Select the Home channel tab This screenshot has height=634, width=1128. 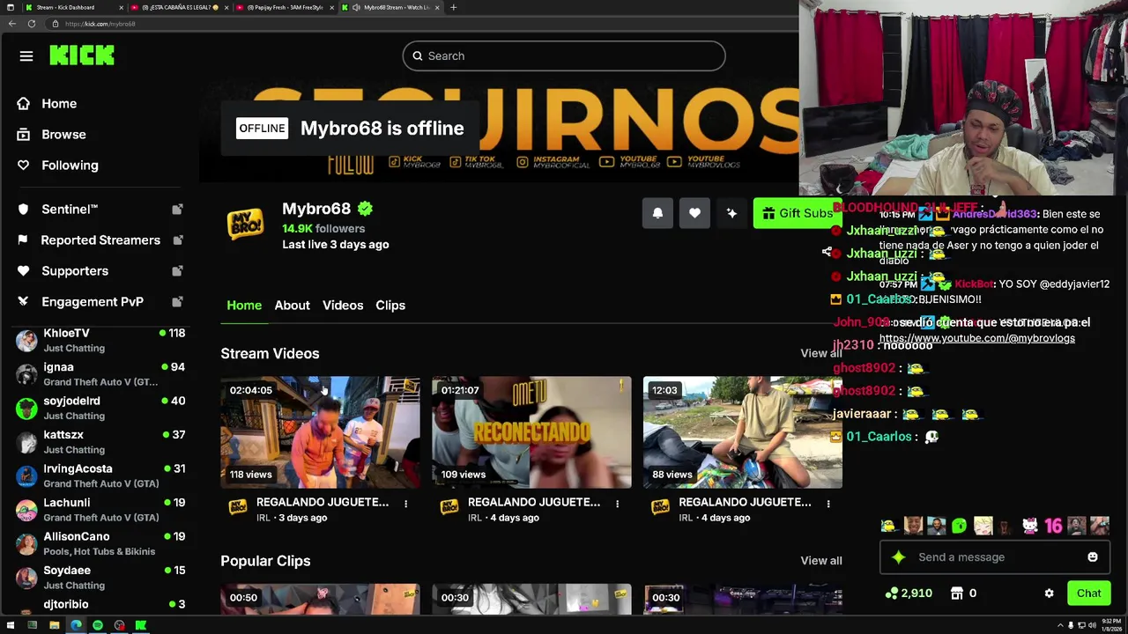tap(244, 306)
